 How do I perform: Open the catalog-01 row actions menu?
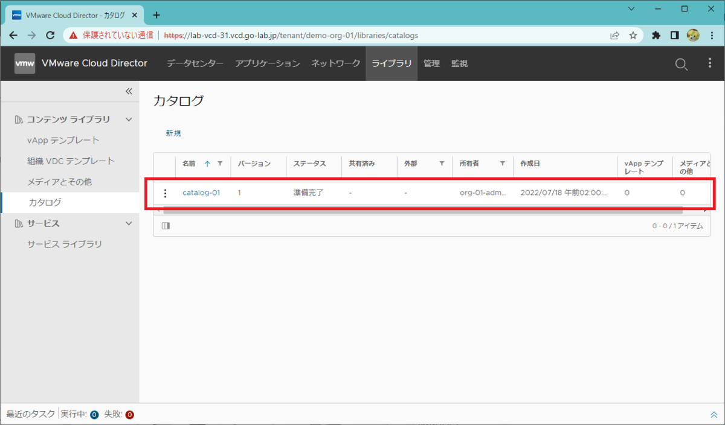[165, 193]
